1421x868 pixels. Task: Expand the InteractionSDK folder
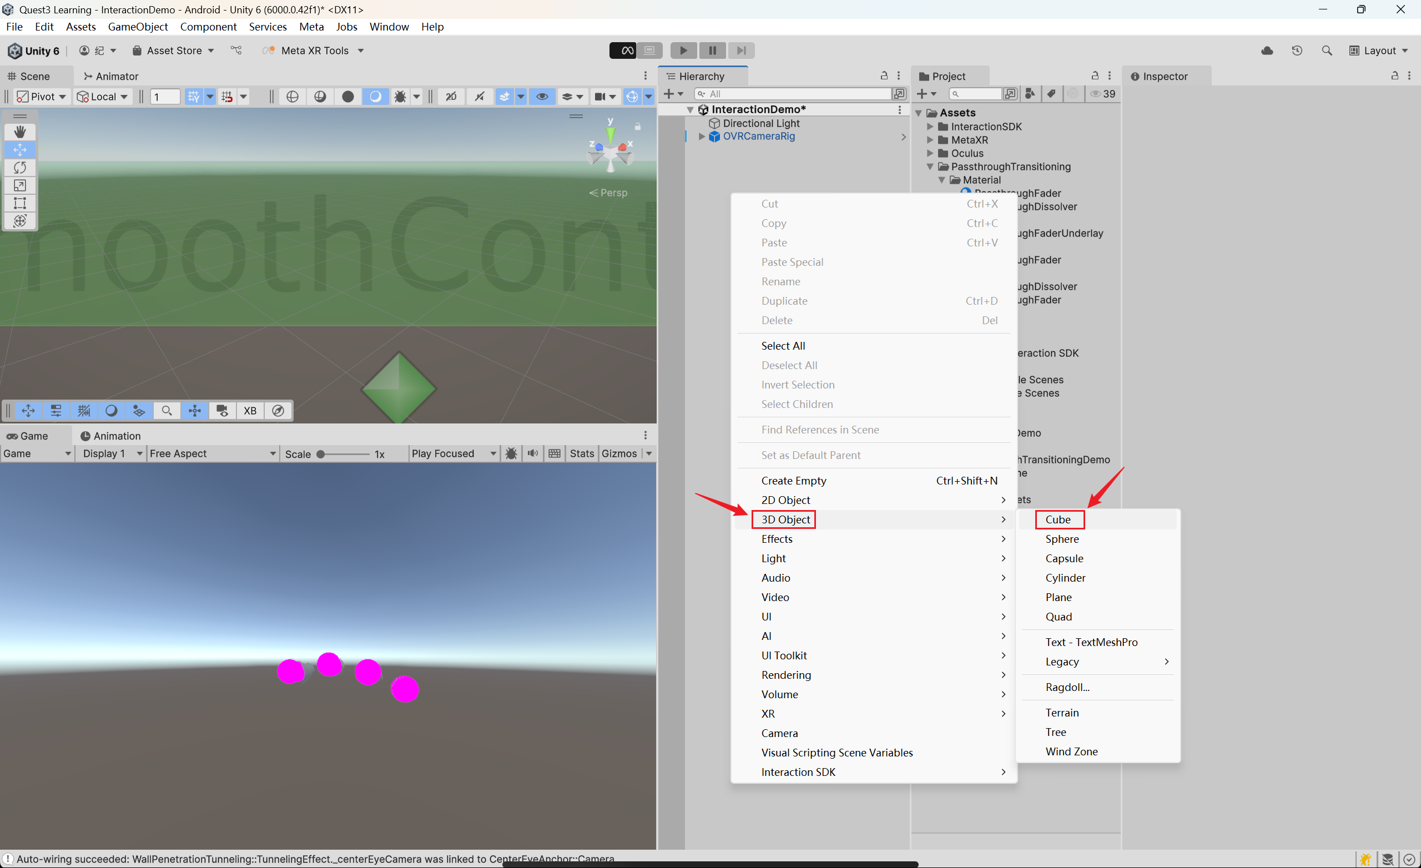(x=930, y=127)
